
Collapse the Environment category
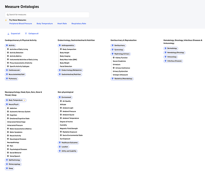click(60, 97)
